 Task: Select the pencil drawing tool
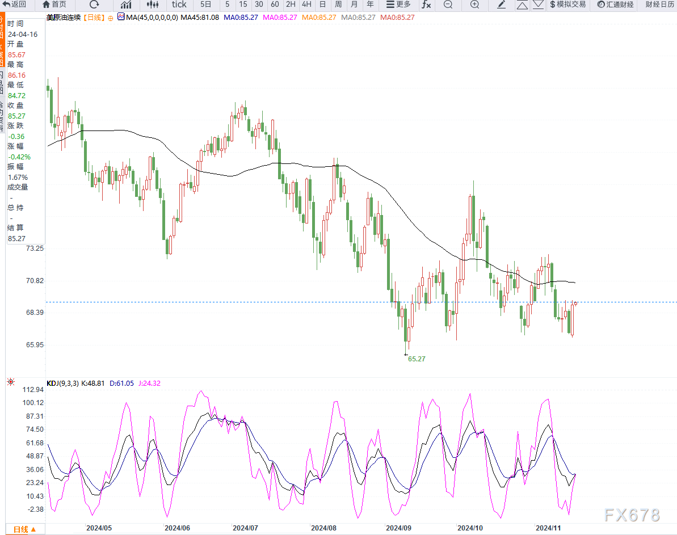click(x=501, y=5)
